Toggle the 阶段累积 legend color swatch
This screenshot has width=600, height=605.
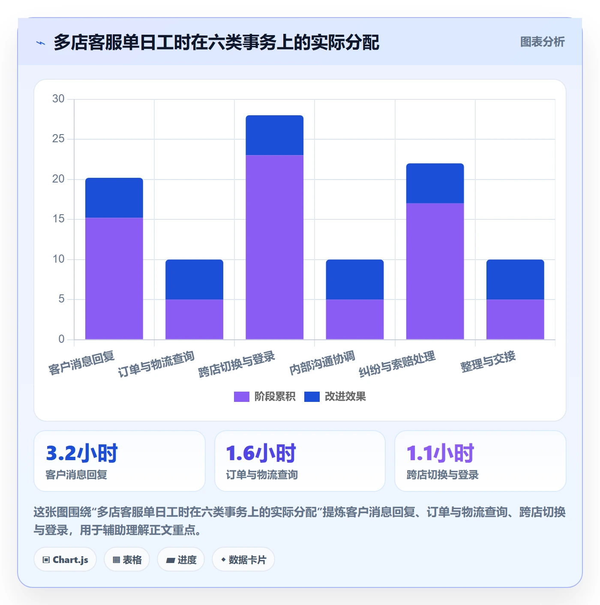(241, 397)
